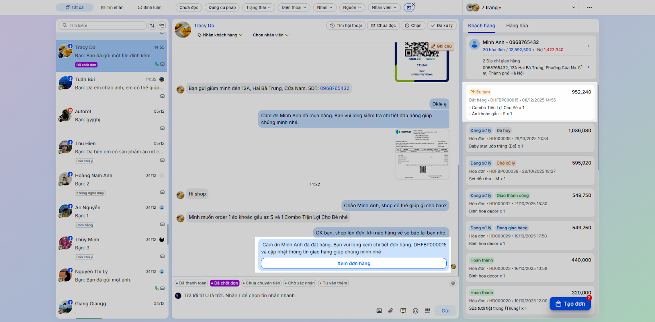Click the calendar date filter icon

(409, 7)
